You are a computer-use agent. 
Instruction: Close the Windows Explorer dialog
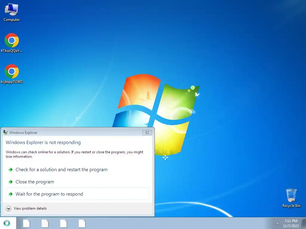click(147, 133)
